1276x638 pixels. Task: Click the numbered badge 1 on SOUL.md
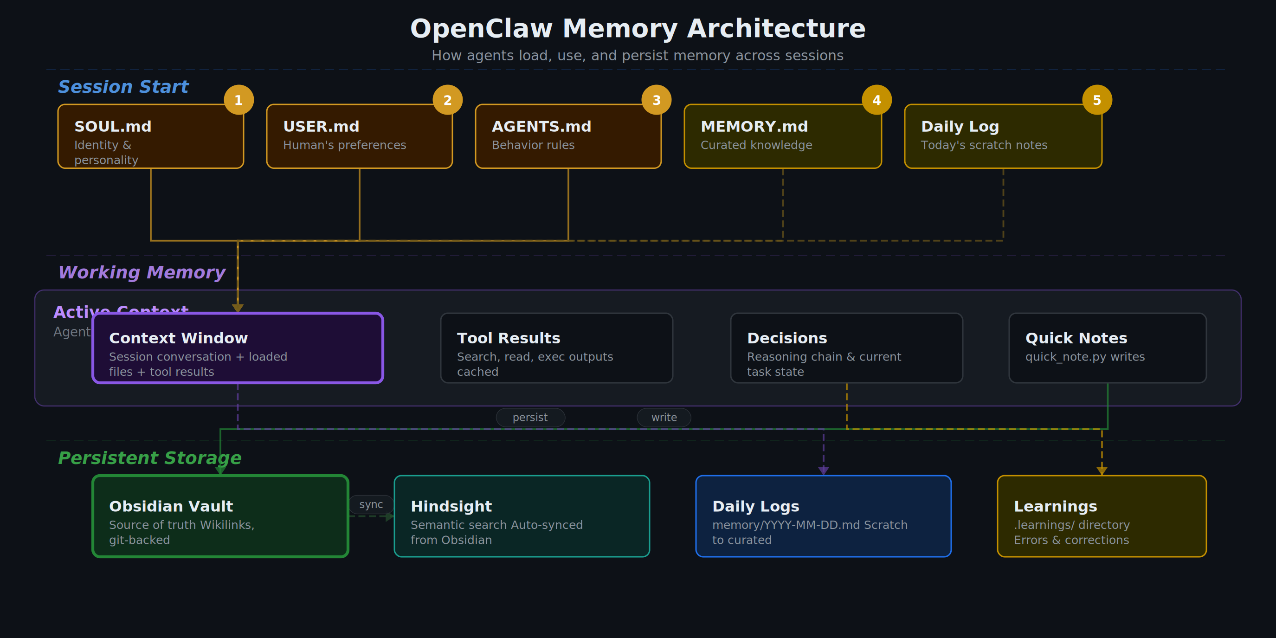pyautogui.click(x=238, y=99)
